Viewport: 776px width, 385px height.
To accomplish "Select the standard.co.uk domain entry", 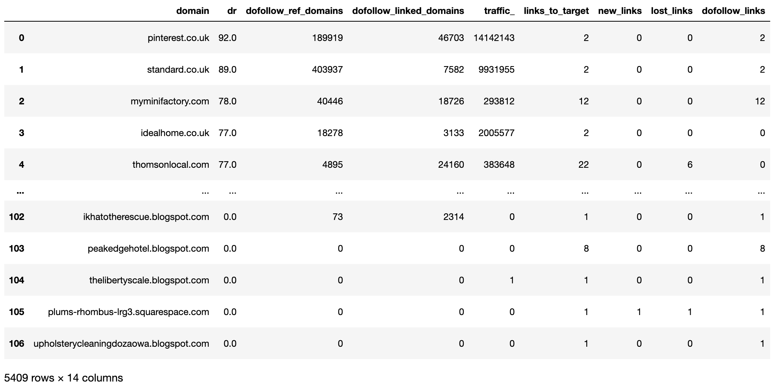I will pos(177,70).
